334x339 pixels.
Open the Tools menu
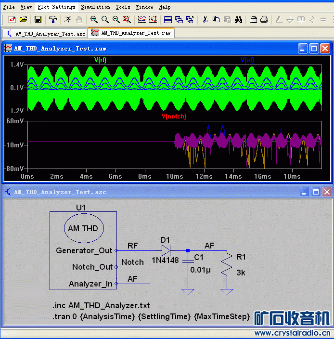[x=123, y=7]
